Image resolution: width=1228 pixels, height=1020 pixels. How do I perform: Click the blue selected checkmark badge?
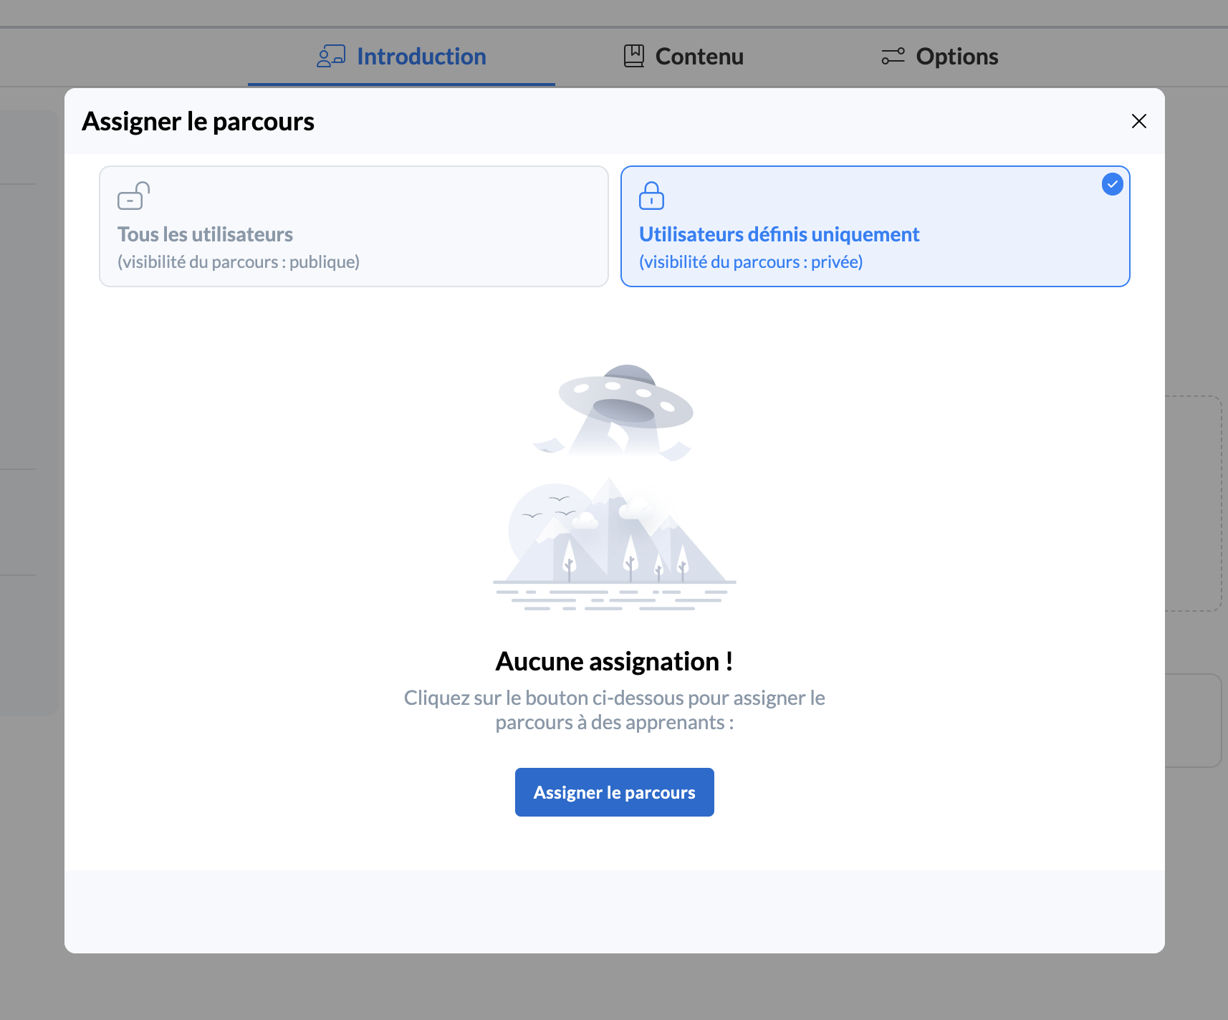pos(1112,184)
